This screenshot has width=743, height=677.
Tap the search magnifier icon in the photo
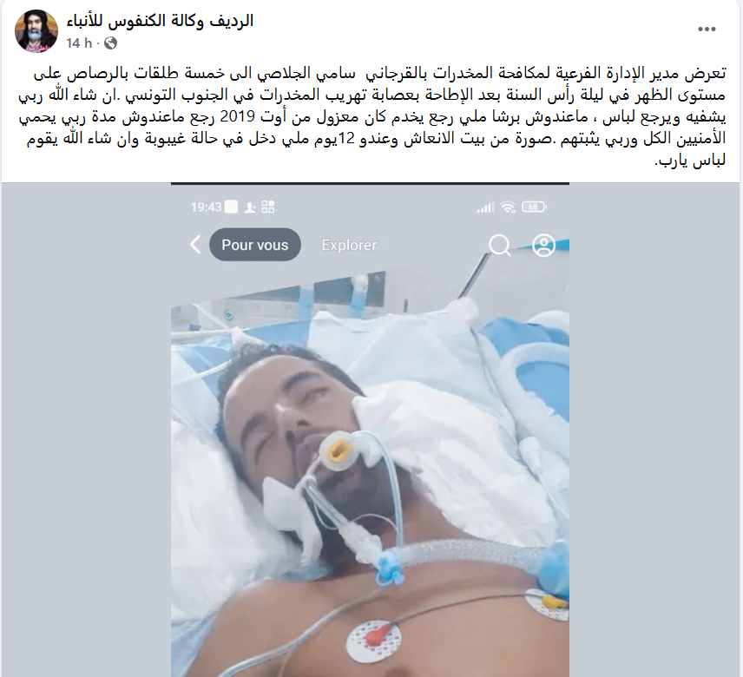[499, 246]
